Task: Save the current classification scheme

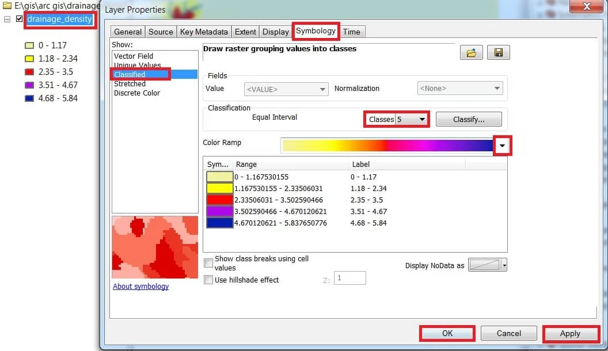Action: (x=499, y=52)
